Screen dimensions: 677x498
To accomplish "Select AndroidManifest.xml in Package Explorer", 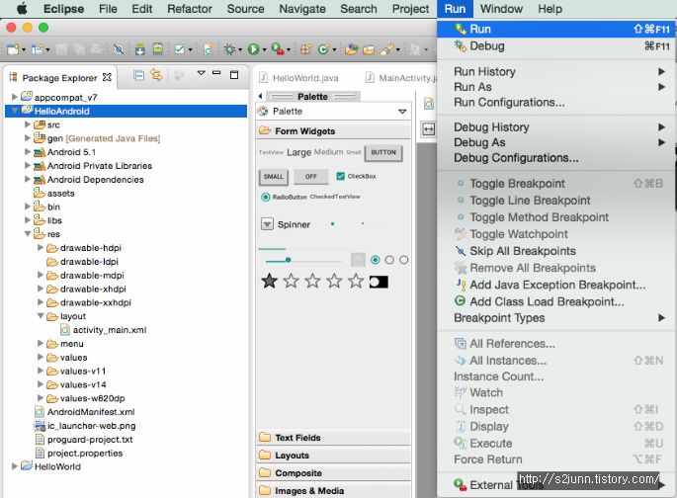I will pos(91,412).
